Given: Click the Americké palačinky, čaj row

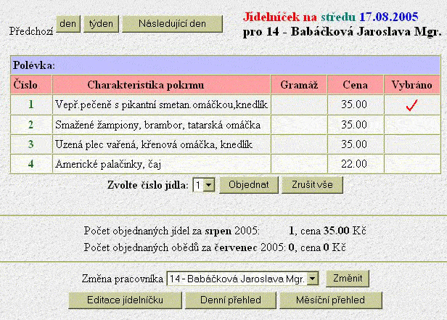Looking at the screenshot, I should pos(161,164).
